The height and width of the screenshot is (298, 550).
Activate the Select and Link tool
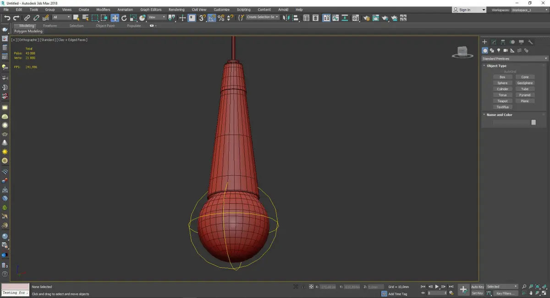point(27,18)
